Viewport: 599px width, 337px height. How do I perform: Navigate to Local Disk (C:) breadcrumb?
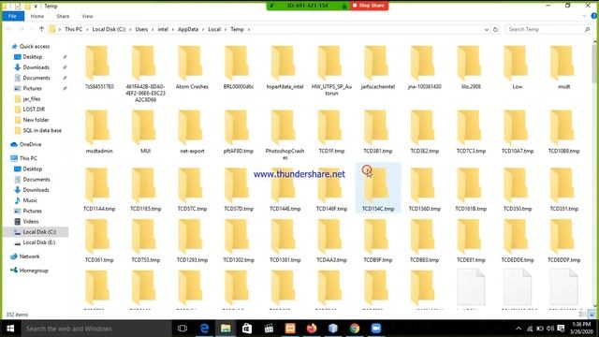click(x=109, y=29)
